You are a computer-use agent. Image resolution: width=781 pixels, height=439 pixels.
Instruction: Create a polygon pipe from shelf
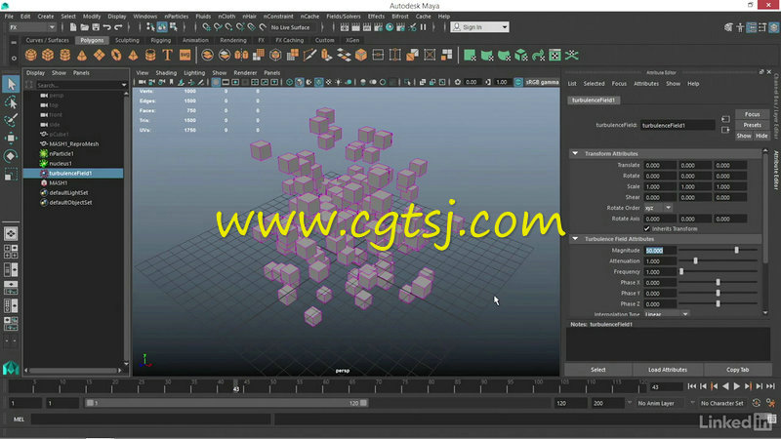point(150,56)
